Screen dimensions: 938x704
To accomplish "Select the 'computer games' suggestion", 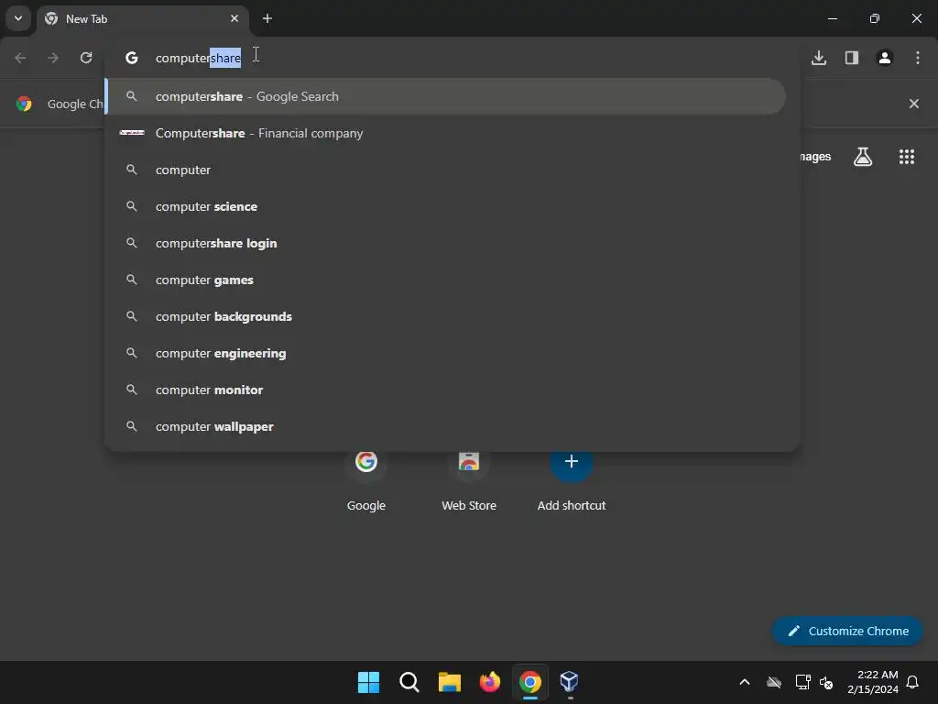I will pos(446,280).
